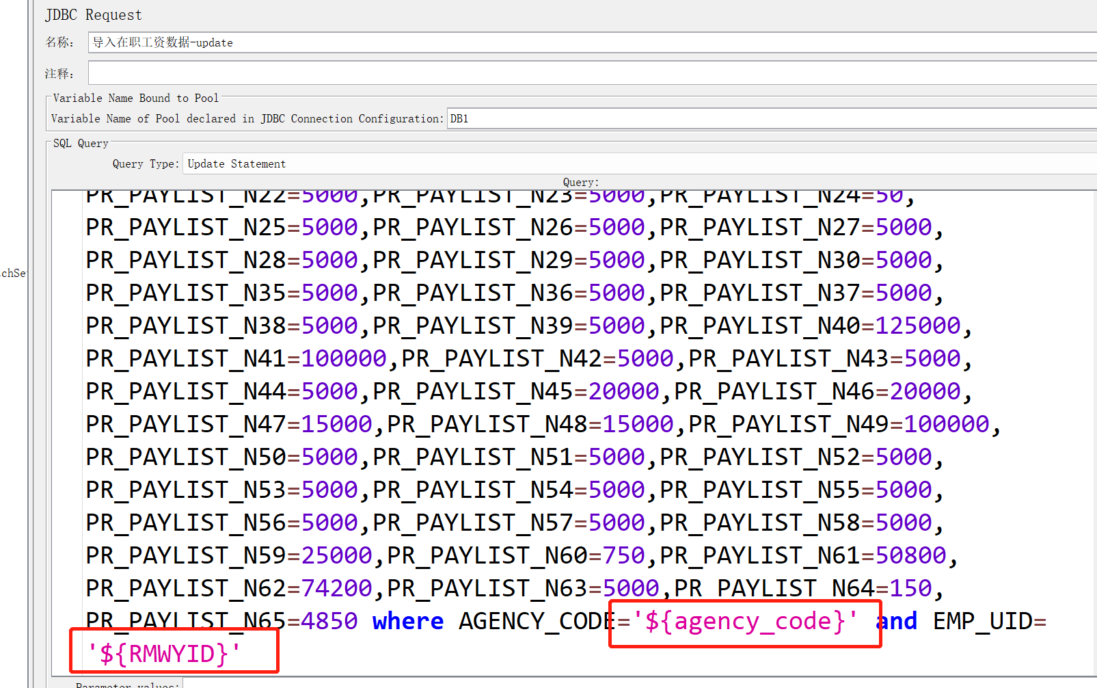Click EMP_UID= at the query's end
Viewport: 1097px width, 688px height.
990,621
